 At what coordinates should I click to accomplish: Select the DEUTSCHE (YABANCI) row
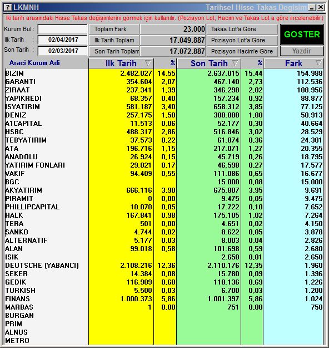click(x=164, y=266)
